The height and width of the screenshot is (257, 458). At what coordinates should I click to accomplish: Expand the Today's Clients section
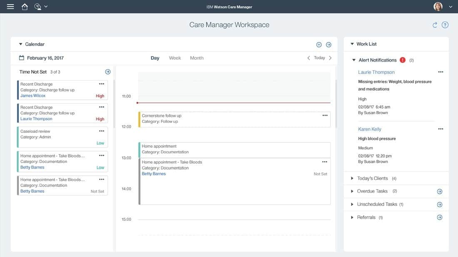352,179
